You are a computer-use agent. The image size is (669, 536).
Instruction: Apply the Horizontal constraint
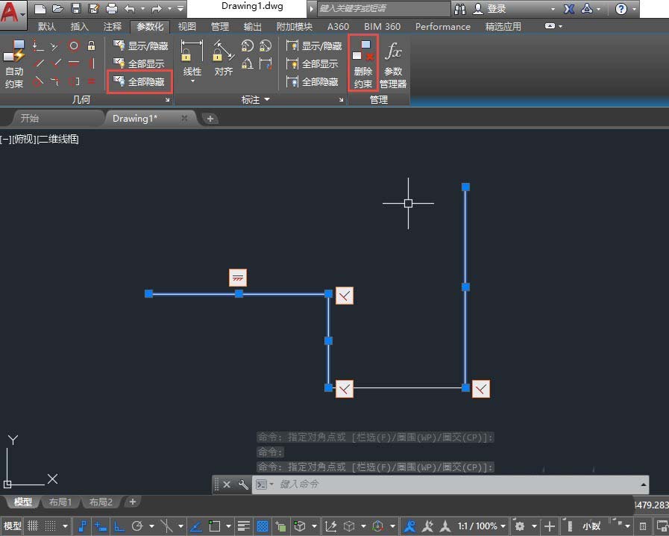73,63
